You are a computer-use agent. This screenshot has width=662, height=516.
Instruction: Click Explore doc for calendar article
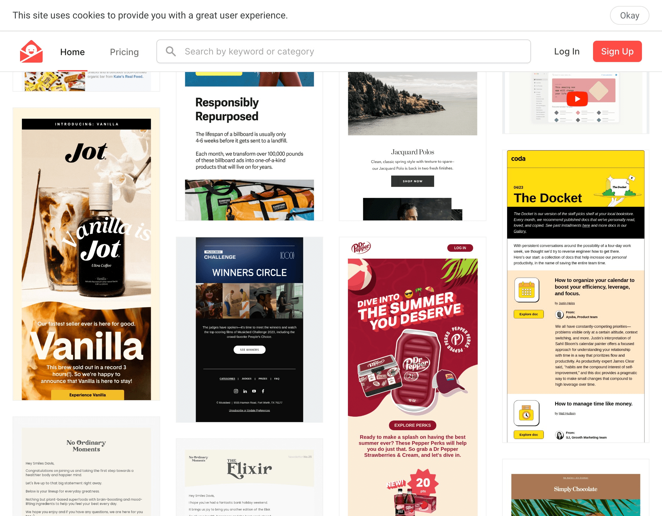(x=528, y=314)
